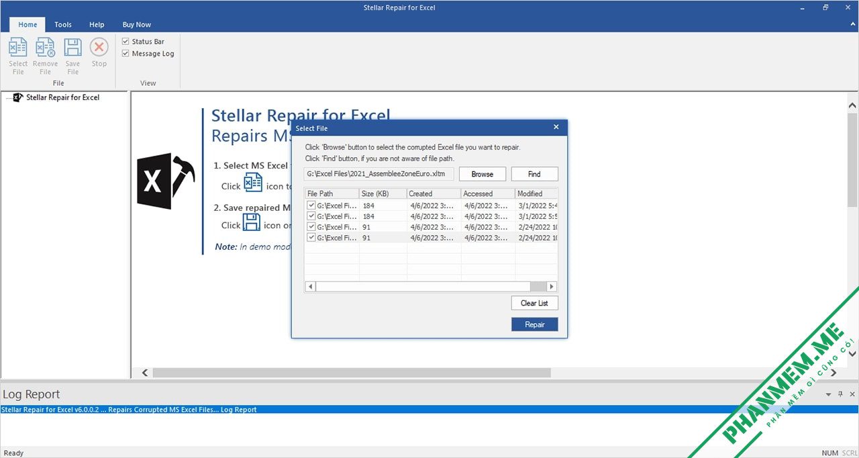Uncheck file row modified 3/1/2022 5:4
The width and height of the screenshot is (859, 458).
click(311, 205)
